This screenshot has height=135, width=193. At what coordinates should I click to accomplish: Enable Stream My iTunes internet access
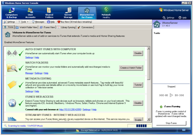coord(138,120)
